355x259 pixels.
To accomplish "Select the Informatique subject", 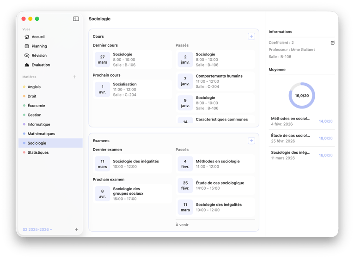I will 39,125.
